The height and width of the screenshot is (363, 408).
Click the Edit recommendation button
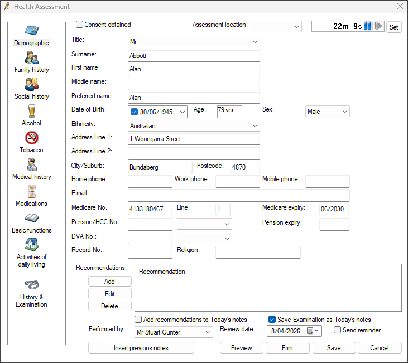pos(109,293)
